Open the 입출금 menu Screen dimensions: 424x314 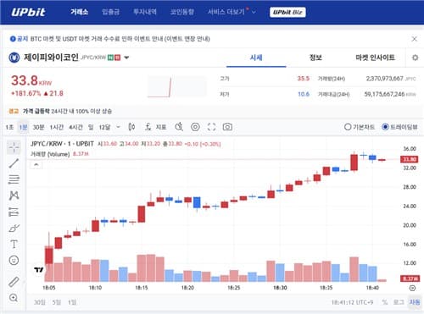pos(110,12)
